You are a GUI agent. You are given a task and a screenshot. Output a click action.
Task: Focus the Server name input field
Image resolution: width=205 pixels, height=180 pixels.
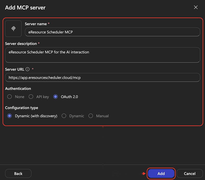coord(112,32)
